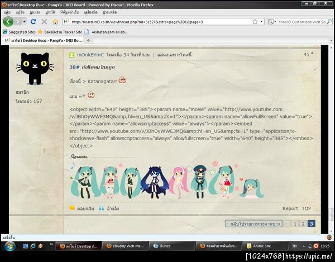Viewport: 335px width, 262px height.
Task: Open the Help menu (last menu item)
Action: [x=109, y=12]
